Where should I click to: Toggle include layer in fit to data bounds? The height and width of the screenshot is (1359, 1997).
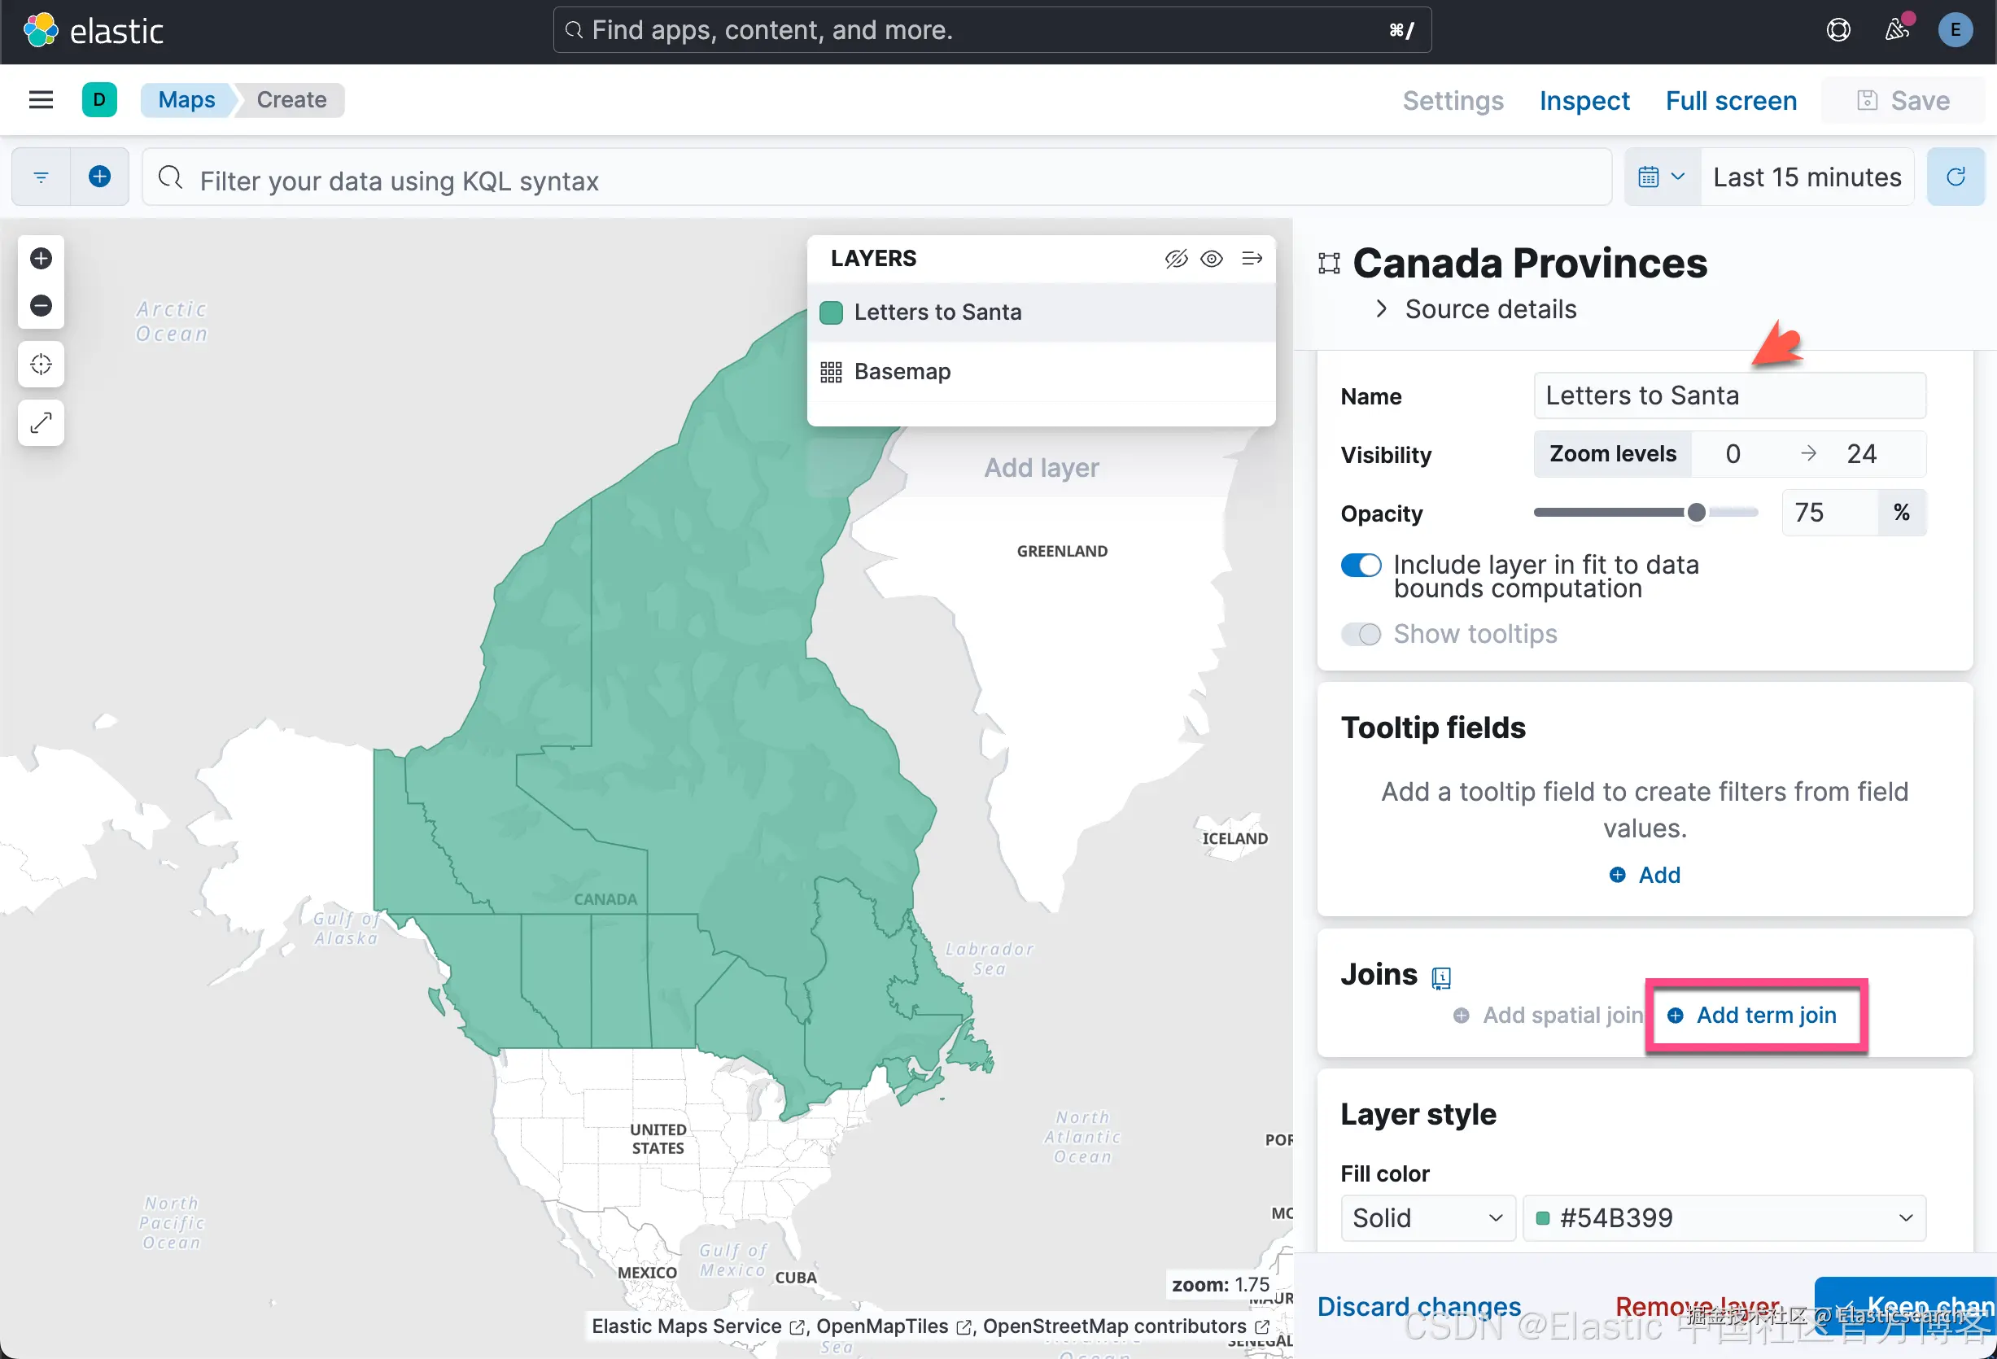(x=1361, y=566)
